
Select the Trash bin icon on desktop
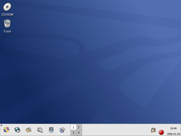click(x=7, y=24)
